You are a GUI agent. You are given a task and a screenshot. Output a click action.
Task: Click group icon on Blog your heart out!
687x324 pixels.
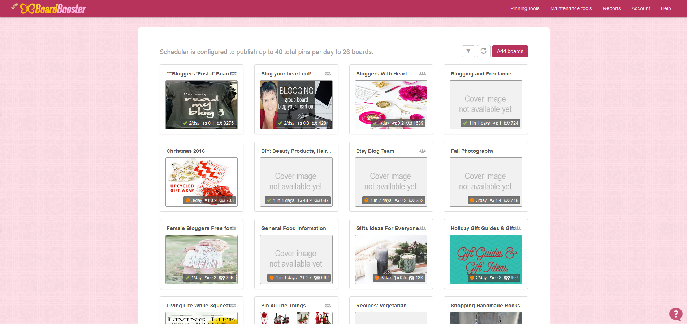328,74
